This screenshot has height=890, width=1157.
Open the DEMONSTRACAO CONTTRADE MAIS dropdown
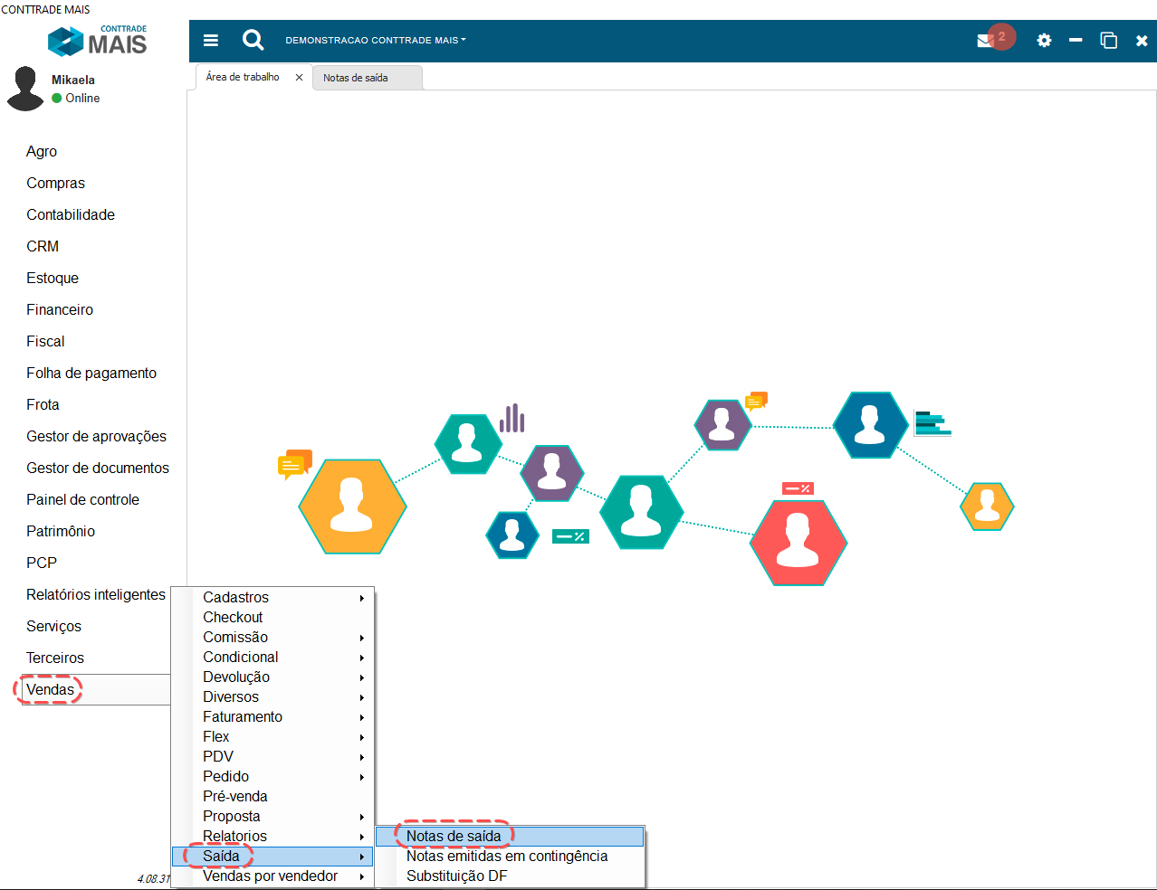click(x=375, y=41)
